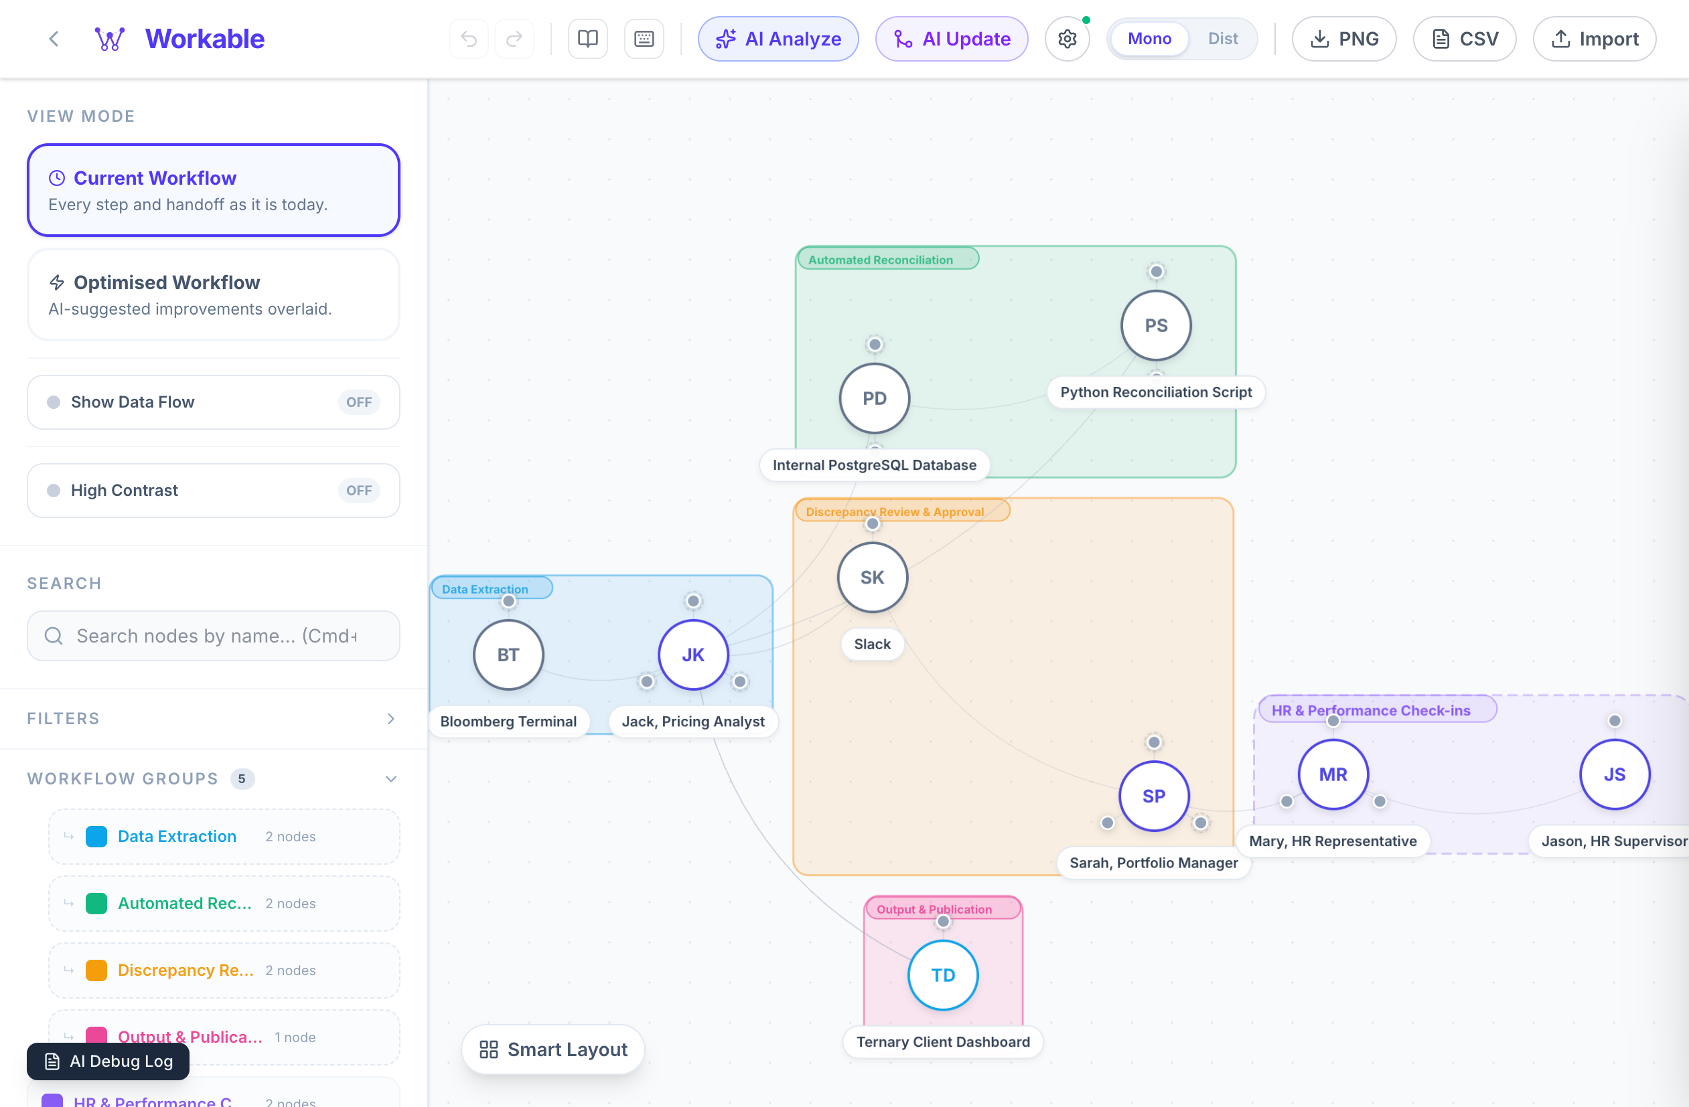Toggle Show Data Flow switch

tap(358, 402)
